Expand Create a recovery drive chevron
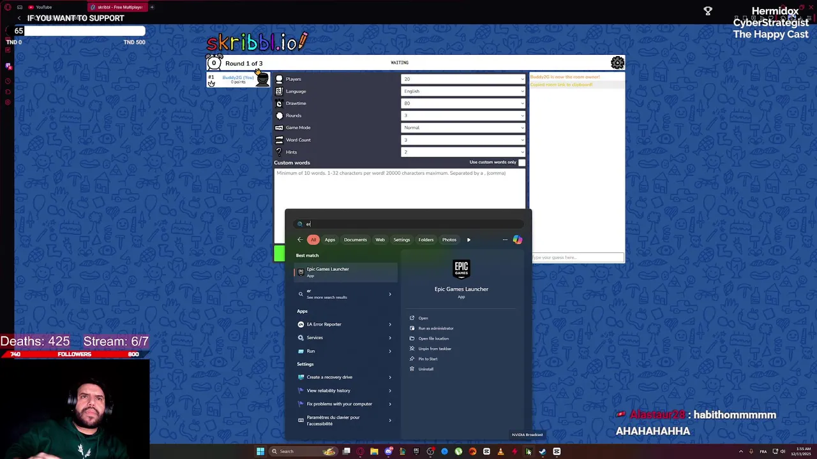Viewport: 817px width, 459px height. (x=390, y=377)
